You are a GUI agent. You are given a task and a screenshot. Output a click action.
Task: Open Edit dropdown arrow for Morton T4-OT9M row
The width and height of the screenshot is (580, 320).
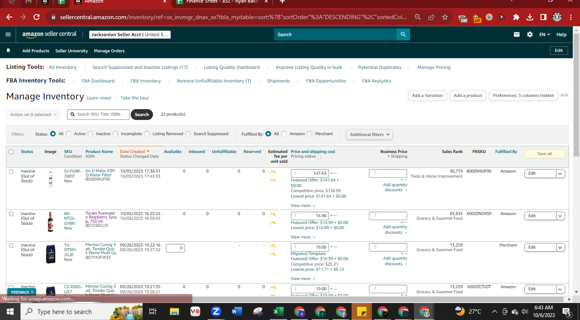tap(560, 247)
